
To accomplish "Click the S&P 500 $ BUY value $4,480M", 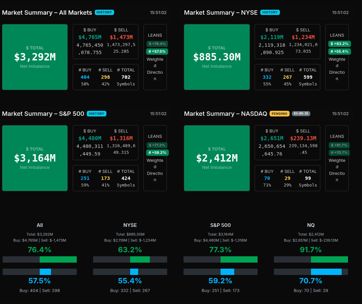I will (90, 138).
